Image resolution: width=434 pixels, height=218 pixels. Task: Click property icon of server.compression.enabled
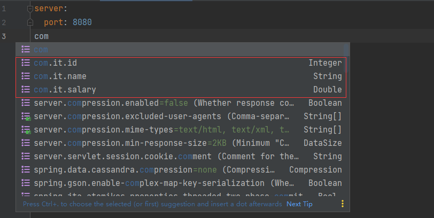click(26, 103)
